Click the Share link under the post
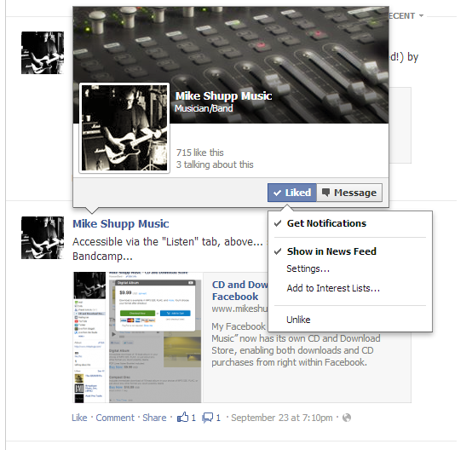This screenshot has width=472, height=450. [154, 418]
